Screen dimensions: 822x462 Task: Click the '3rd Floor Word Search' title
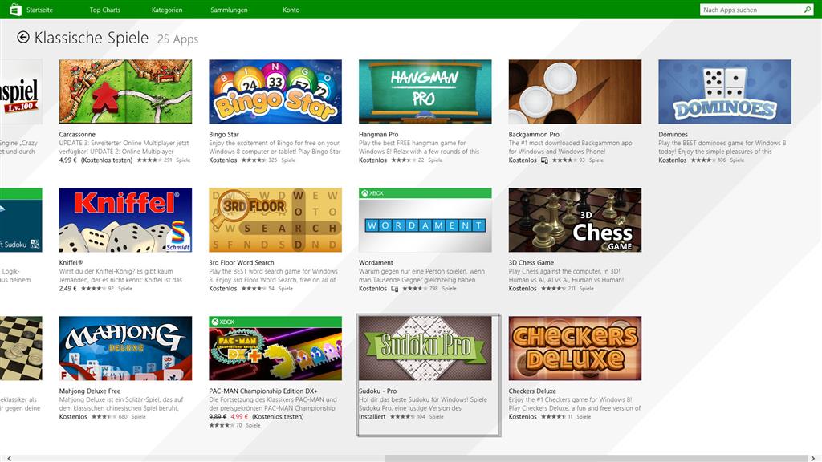[x=242, y=263]
